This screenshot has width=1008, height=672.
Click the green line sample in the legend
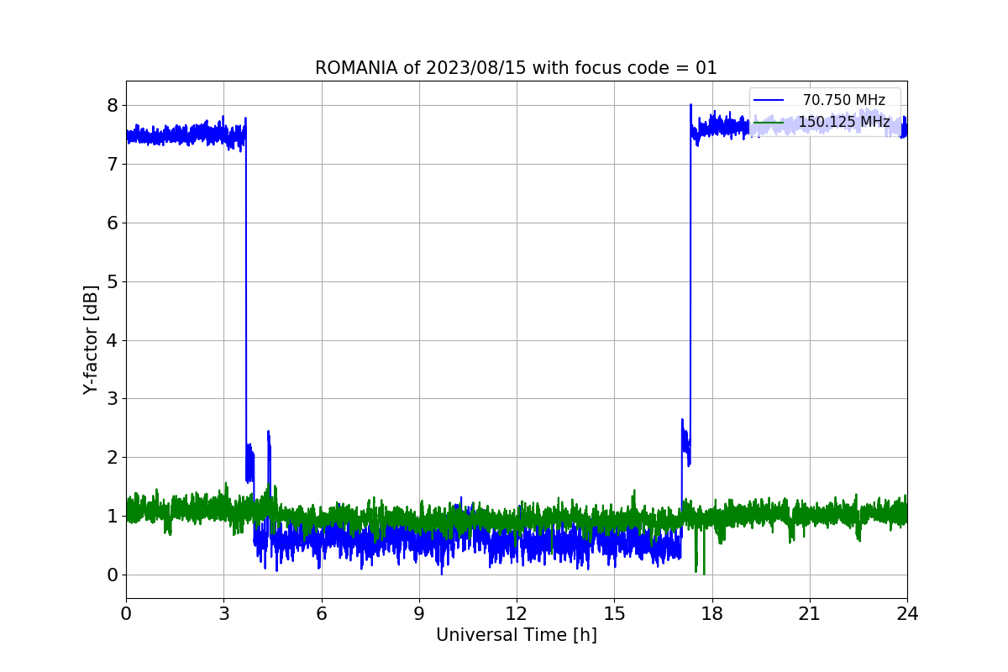(769, 123)
